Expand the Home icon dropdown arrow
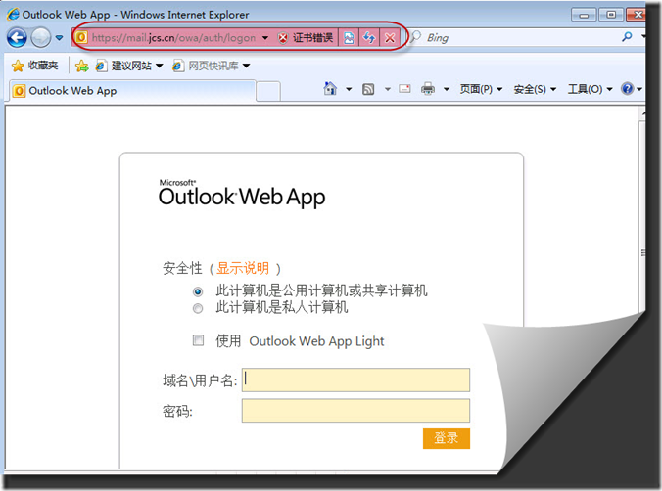Viewport: 662px width, 491px height. coord(349,89)
